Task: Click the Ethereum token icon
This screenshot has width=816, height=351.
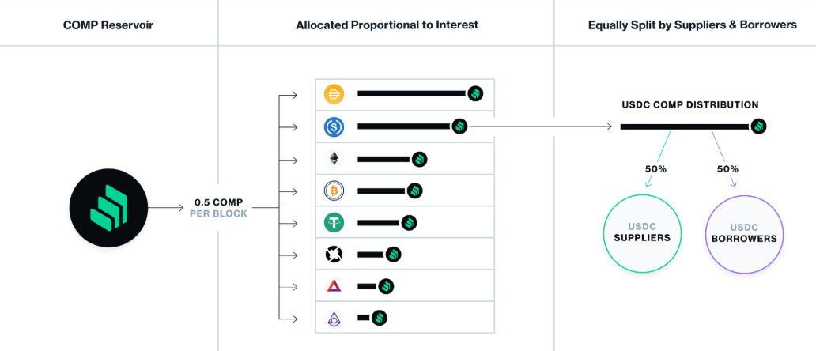Action: [334, 159]
